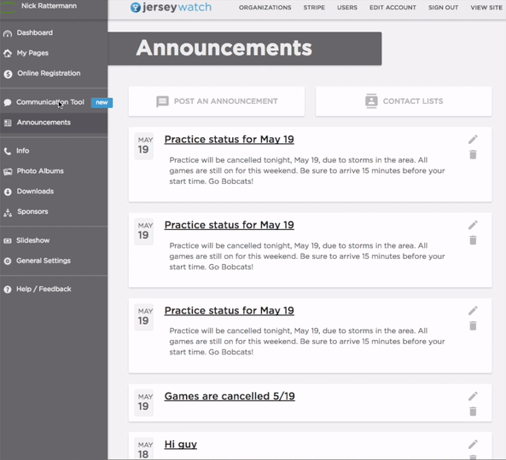This screenshot has height=460, width=506.
Task: Click the Info phone icon
Action: (x=8, y=151)
